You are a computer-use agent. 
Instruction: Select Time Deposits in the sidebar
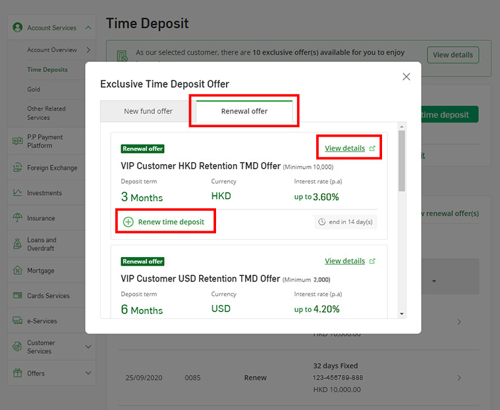(47, 70)
